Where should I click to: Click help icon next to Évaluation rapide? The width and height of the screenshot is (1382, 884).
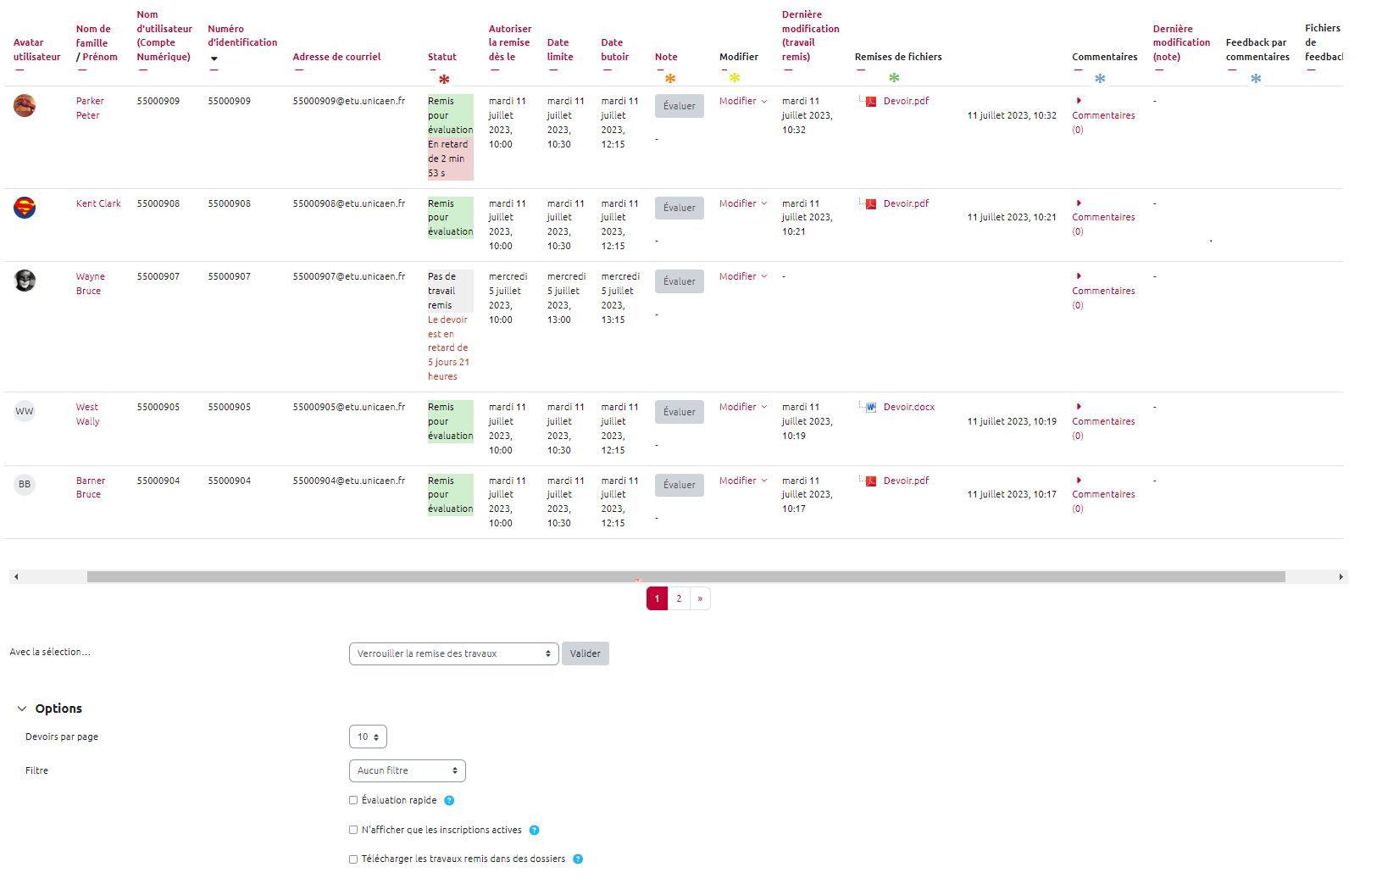coord(449,801)
